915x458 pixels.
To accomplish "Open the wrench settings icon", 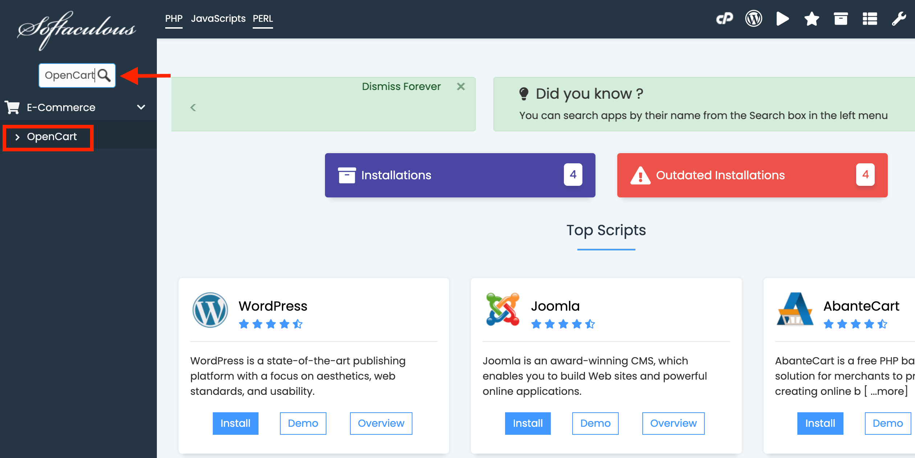I will point(899,19).
